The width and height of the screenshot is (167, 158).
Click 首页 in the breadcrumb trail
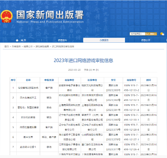(x=7, y=47)
